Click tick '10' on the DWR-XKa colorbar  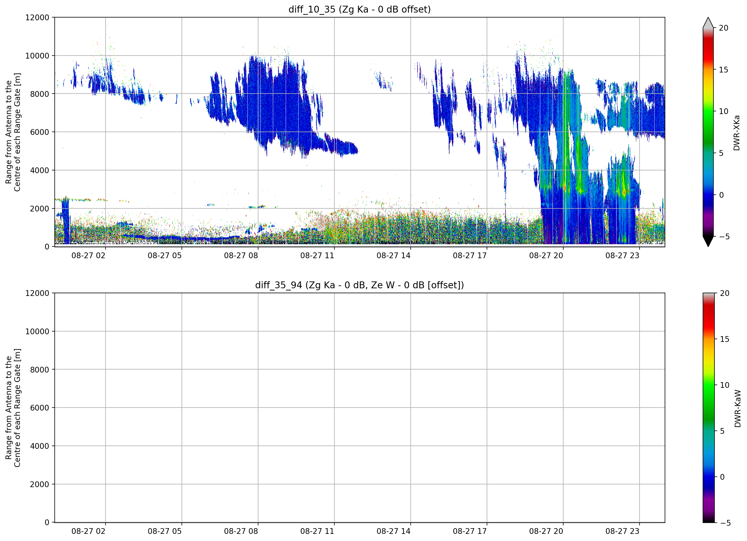click(x=723, y=111)
